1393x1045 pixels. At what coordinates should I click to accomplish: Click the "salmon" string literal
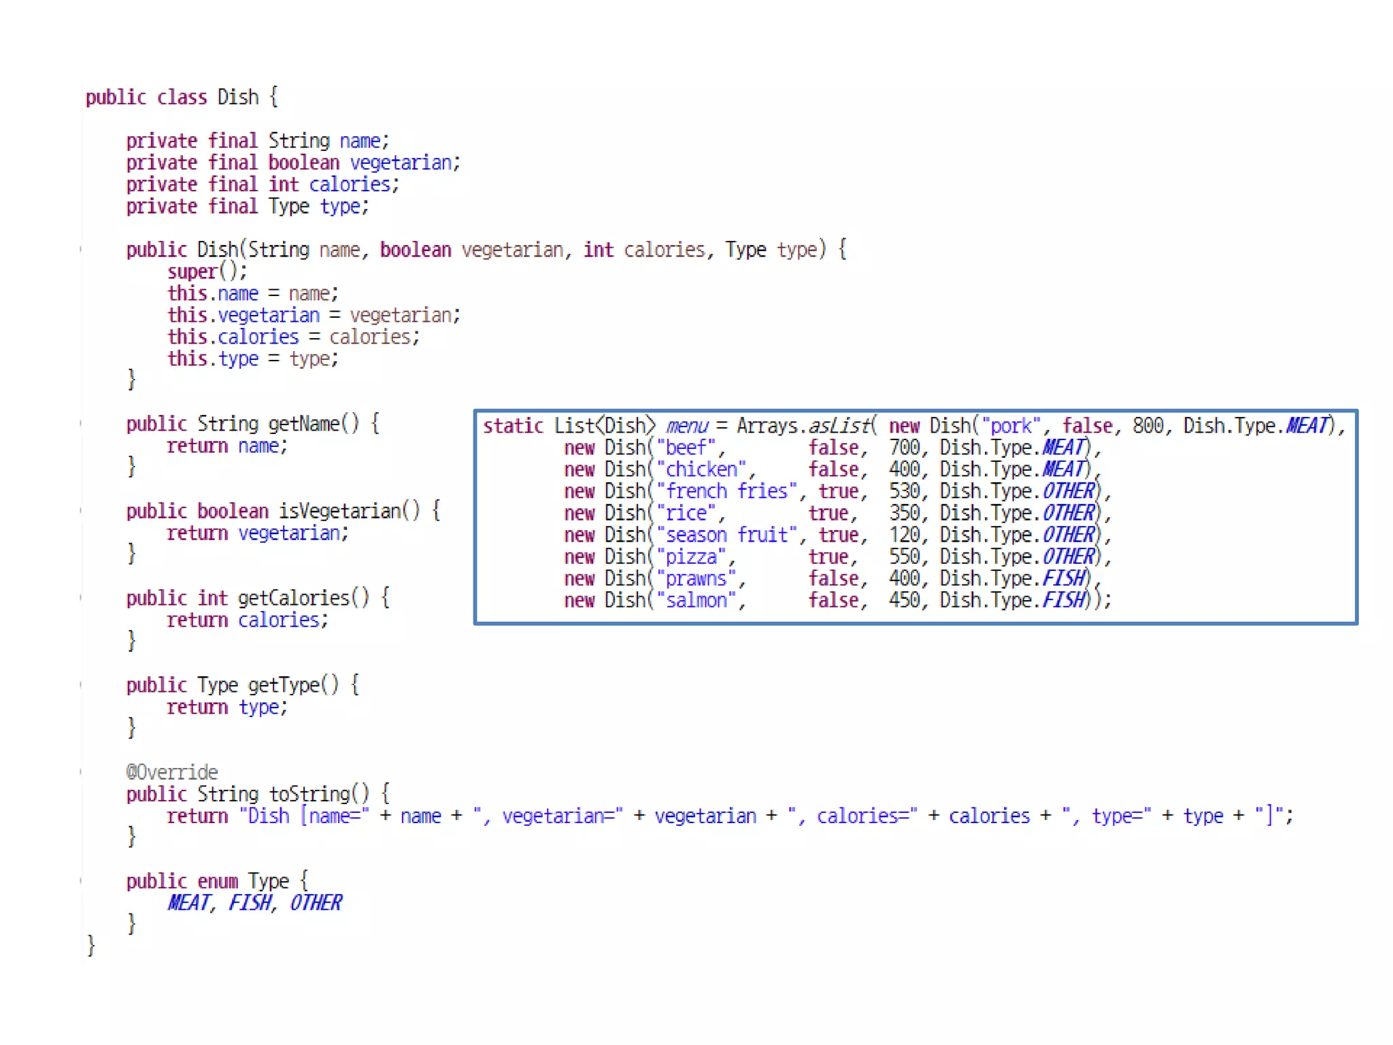696,600
